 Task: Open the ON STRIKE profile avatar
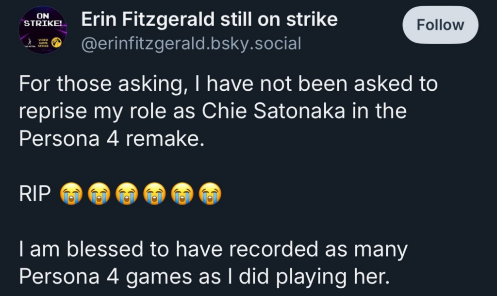point(43,30)
